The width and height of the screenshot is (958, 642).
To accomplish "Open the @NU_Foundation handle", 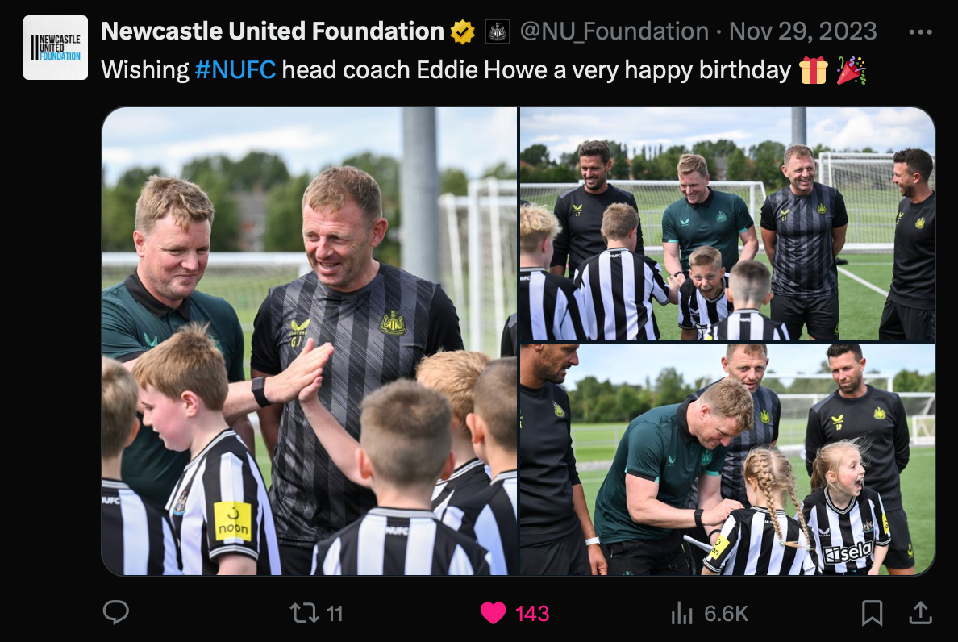I will [x=614, y=31].
